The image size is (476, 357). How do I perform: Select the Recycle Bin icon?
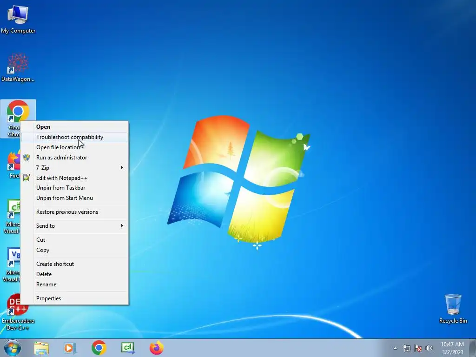click(453, 309)
